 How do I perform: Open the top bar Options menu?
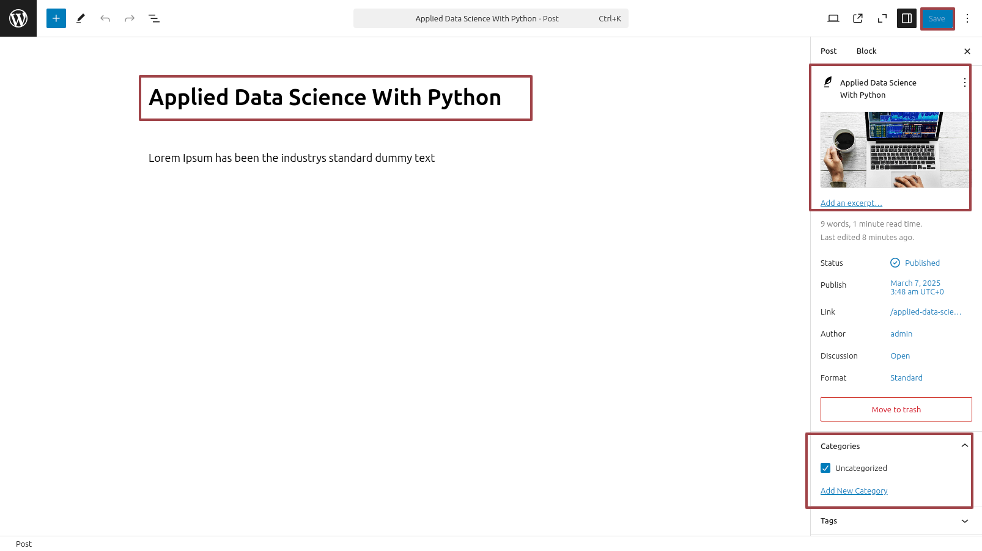[x=967, y=18]
